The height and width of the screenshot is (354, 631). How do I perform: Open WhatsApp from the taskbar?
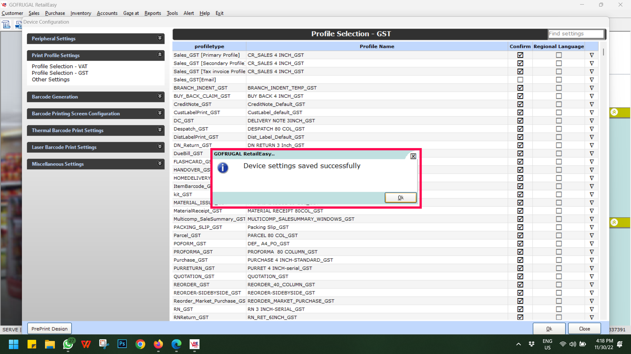tap(68, 344)
